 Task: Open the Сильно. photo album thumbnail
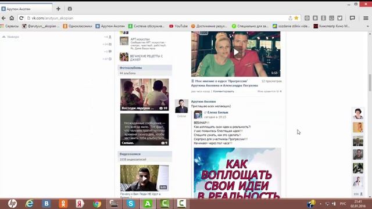(145, 129)
